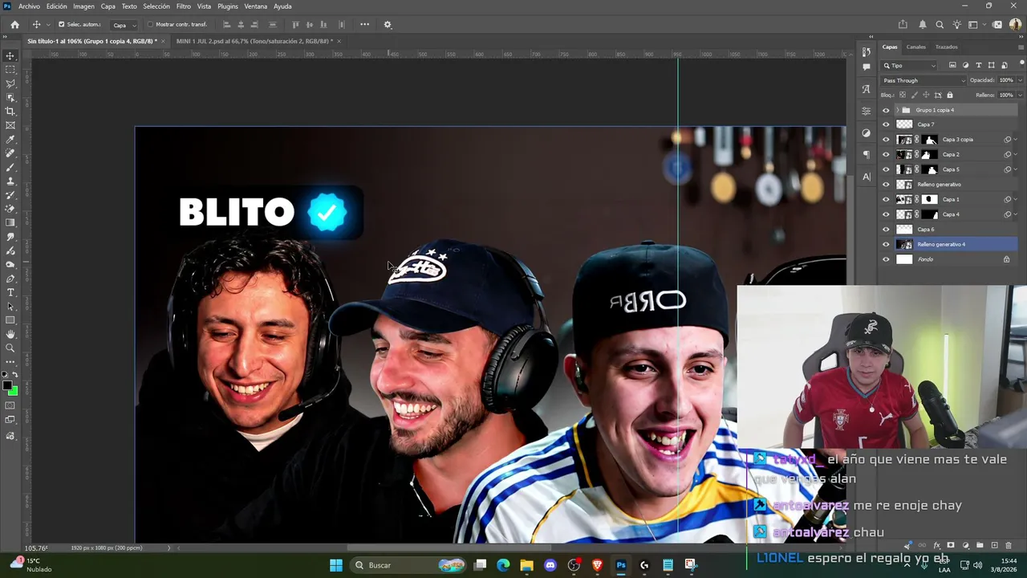Image resolution: width=1027 pixels, height=578 pixels.
Task: Open the three-dots more options in options bar
Action: tap(365, 24)
